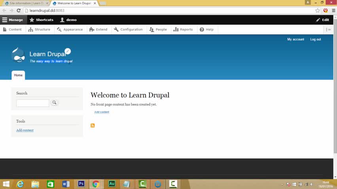The width and height of the screenshot is (337, 189).
Task: Click the Log out link
Action: (x=315, y=39)
